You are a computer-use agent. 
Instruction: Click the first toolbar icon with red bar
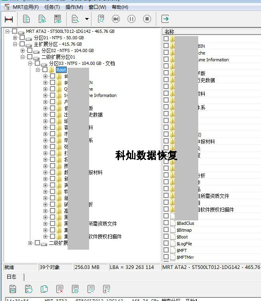9,19
